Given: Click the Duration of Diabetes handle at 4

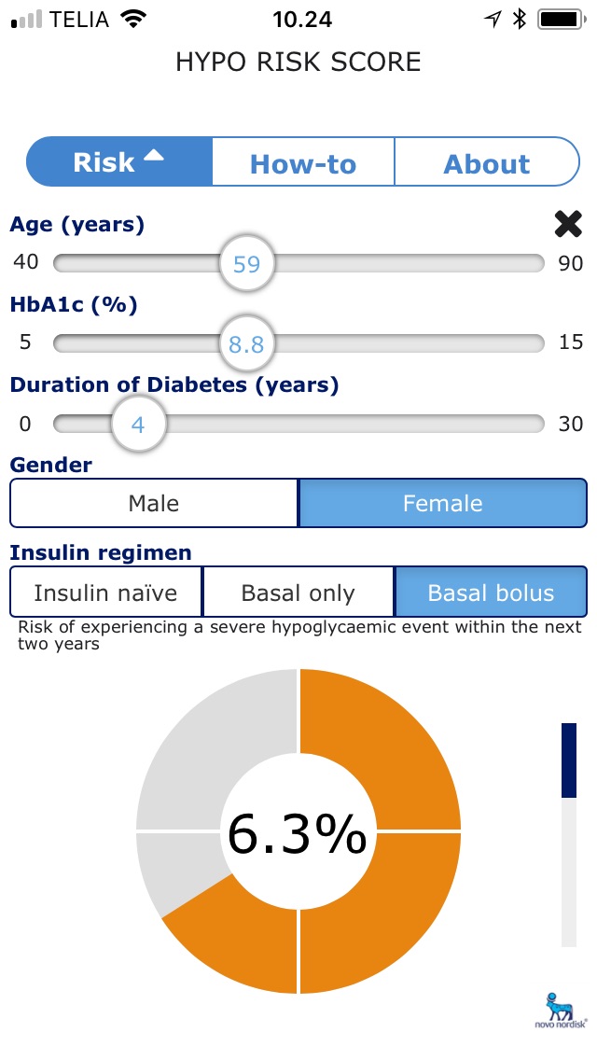Looking at the screenshot, I should coord(139,424).
